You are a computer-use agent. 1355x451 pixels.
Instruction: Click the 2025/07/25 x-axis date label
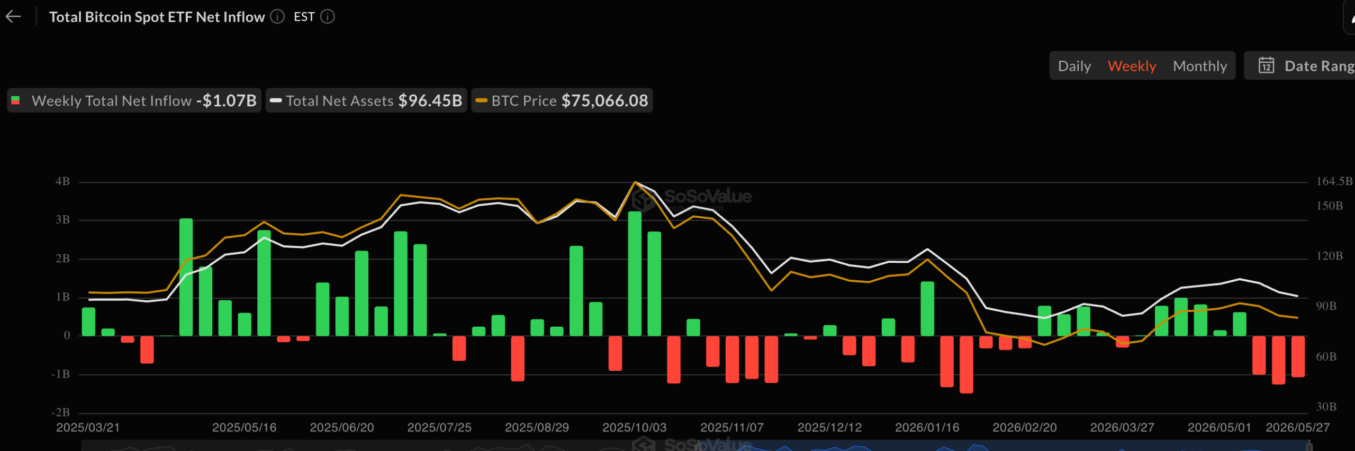point(439,427)
